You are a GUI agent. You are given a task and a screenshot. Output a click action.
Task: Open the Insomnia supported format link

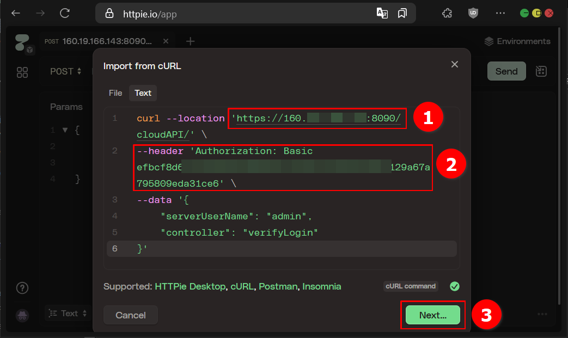click(322, 286)
